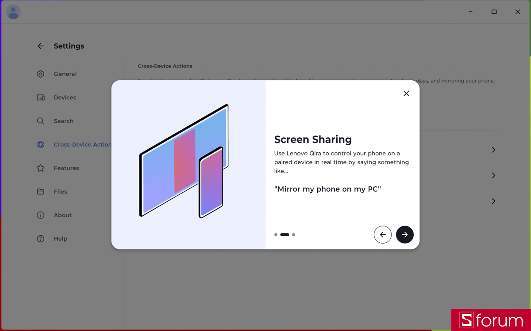The image size is (531, 331).
Task: Open the Search section magnifier icon
Action: click(41, 121)
